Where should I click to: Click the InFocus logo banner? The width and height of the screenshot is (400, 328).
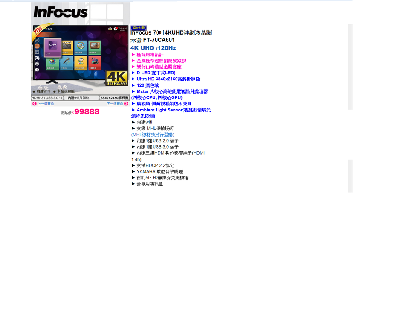tap(61, 12)
